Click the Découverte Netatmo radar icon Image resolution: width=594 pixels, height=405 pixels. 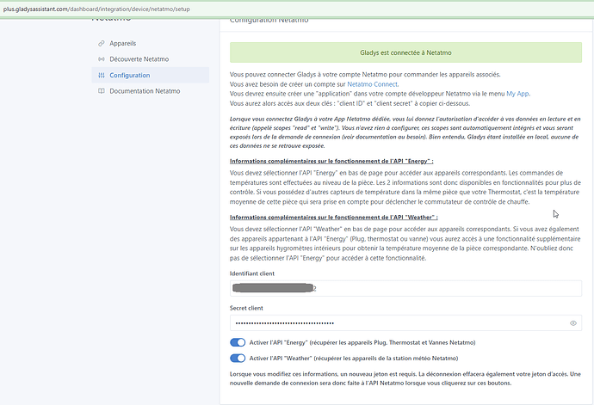tap(102, 59)
